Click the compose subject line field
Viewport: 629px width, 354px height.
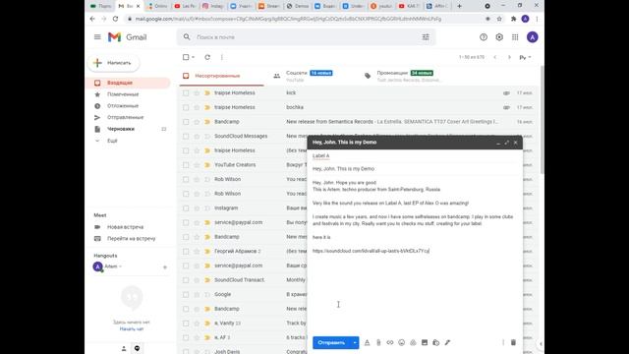click(415, 168)
